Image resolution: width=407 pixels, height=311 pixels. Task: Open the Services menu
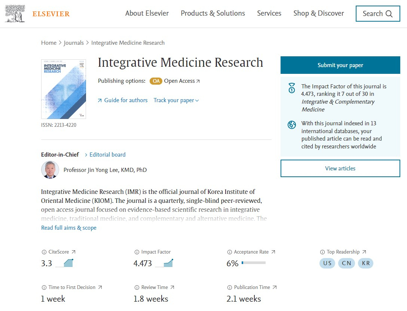[269, 13]
